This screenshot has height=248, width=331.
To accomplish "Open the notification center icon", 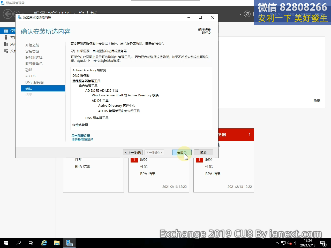I will click(x=323, y=243).
